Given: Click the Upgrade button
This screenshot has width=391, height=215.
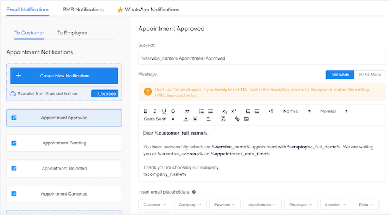Looking at the screenshot, I should 105,93.
